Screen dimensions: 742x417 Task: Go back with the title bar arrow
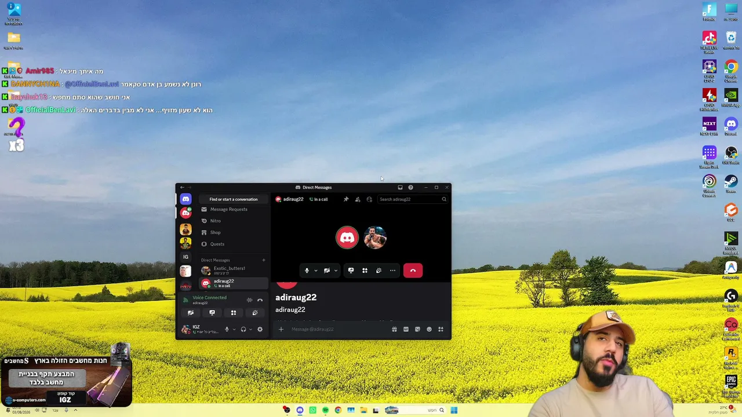point(182,188)
